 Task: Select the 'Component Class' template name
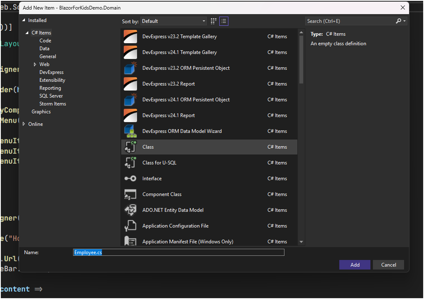pyautogui.click(x=162, y=194)
